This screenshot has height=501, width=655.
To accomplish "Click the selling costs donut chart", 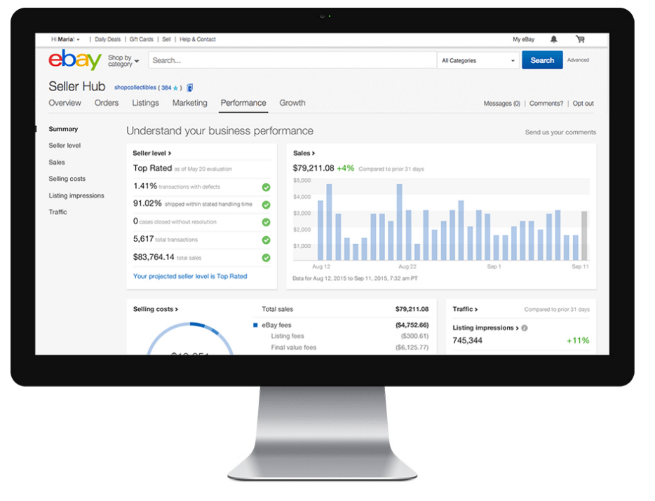I will (x=190, y=338).
